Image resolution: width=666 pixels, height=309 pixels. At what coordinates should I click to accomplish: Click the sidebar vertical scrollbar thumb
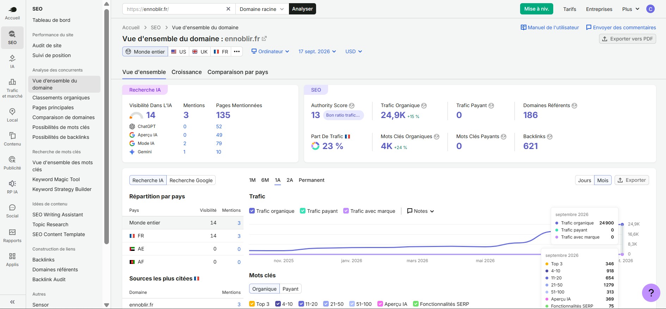point(107,127)
